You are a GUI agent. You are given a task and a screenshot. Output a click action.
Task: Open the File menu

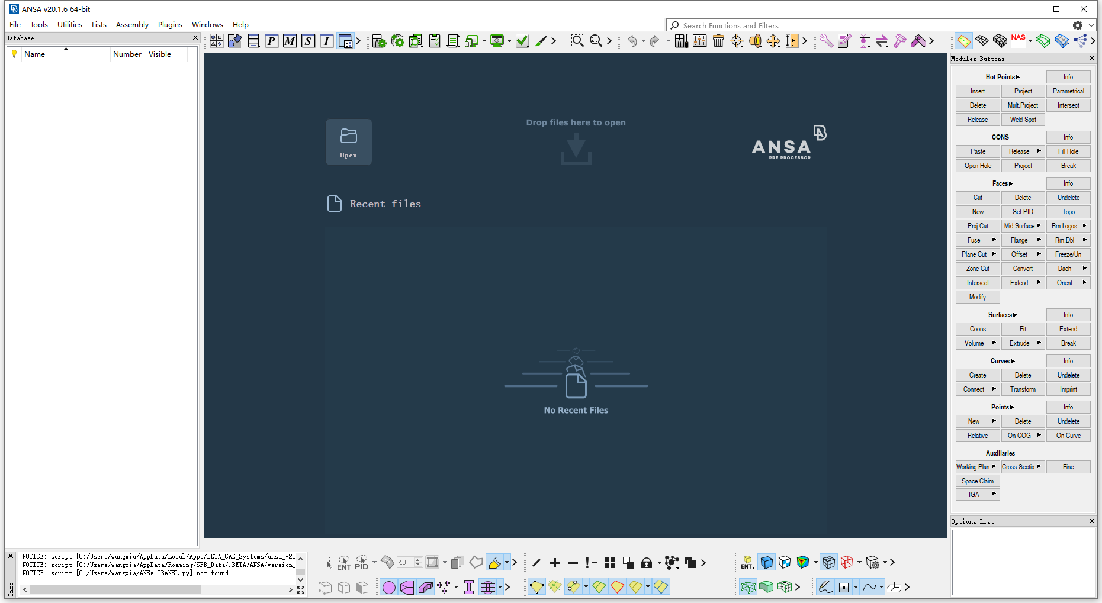tap(15, 25)
